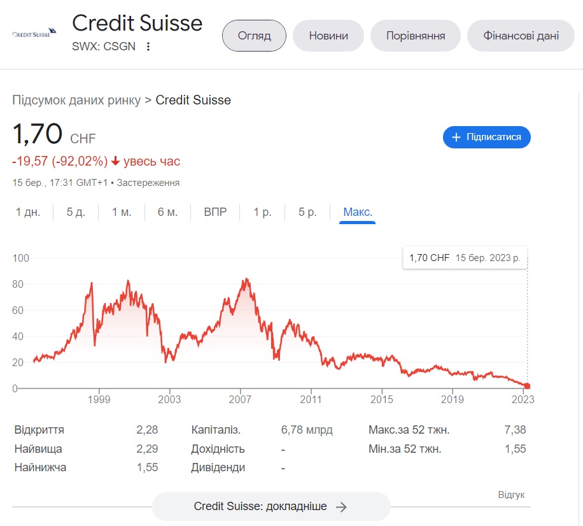Image resolution: width=583 pixels, height=526 pixels.
Task: Select the 1 м. time range
Action: coord(122,212)
